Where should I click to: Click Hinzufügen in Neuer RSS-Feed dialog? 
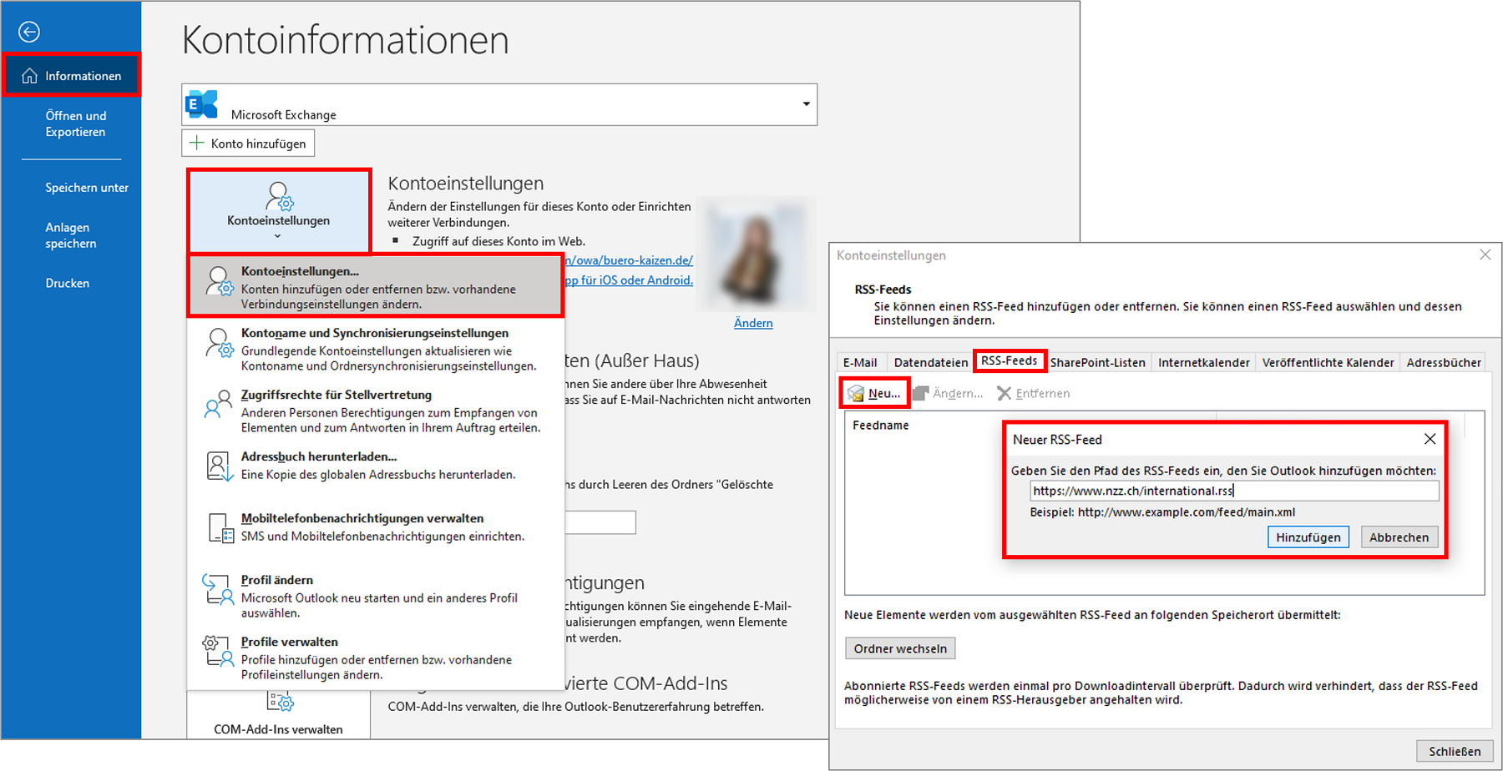coord(1308,537)
